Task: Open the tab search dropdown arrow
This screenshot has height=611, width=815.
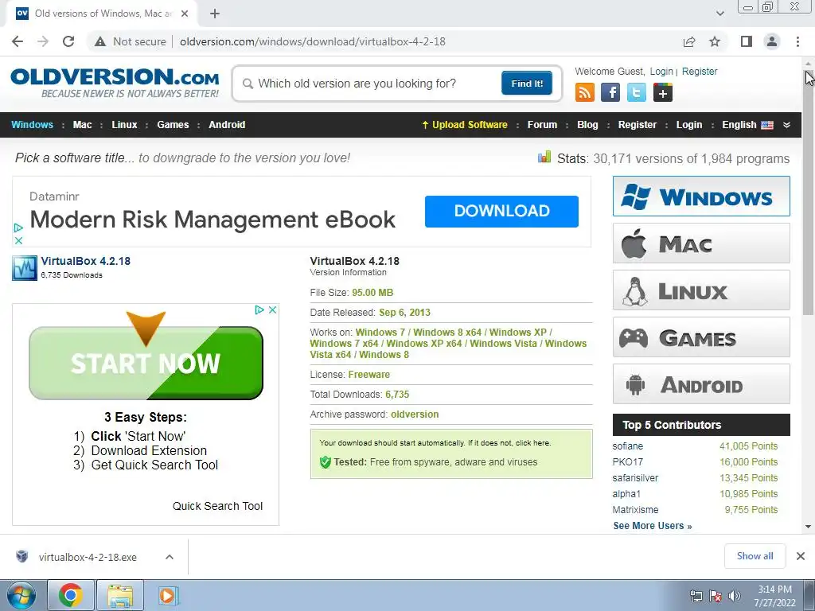Action: [x=719, y=14]
